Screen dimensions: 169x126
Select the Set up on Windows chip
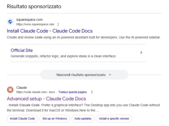tap(55, 119)
